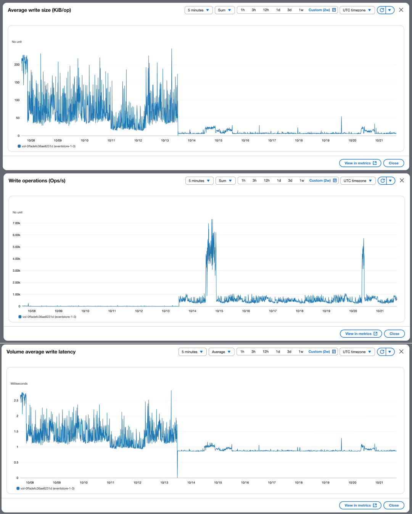Expand 5 minutes period dropdown in Average write size
The image size is (412, 514).
(x=198, y=10)
